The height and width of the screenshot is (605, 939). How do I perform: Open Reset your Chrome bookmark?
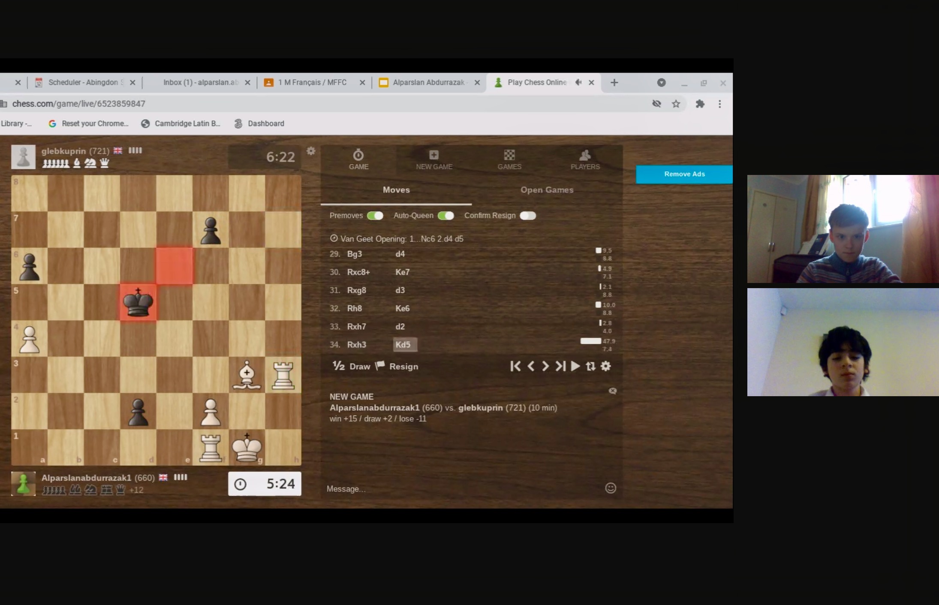[89, 123]
